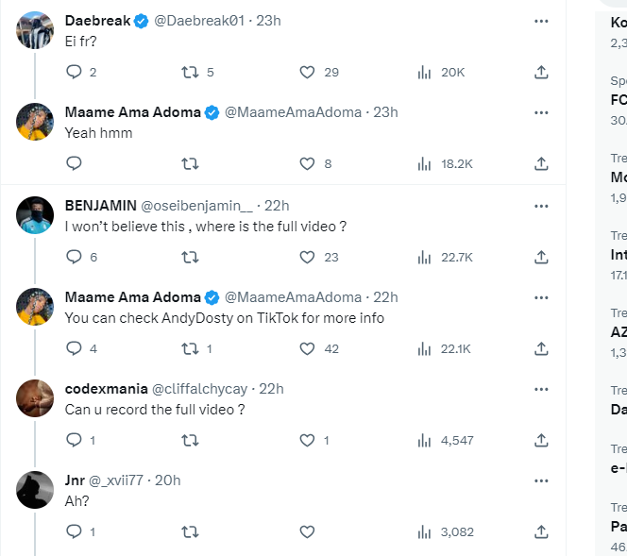View analytics for BENJAMIN's 22.7K views tweet
Viewport: 627px width, 556px height.
pyautogui.click(x=424, y=256)
